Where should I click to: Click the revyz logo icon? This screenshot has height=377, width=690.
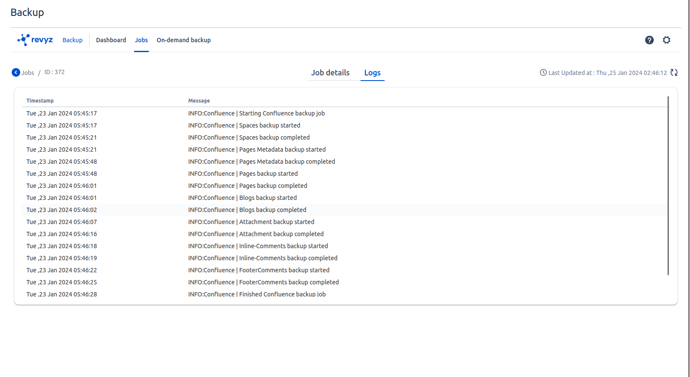click(x=24, y=40)
